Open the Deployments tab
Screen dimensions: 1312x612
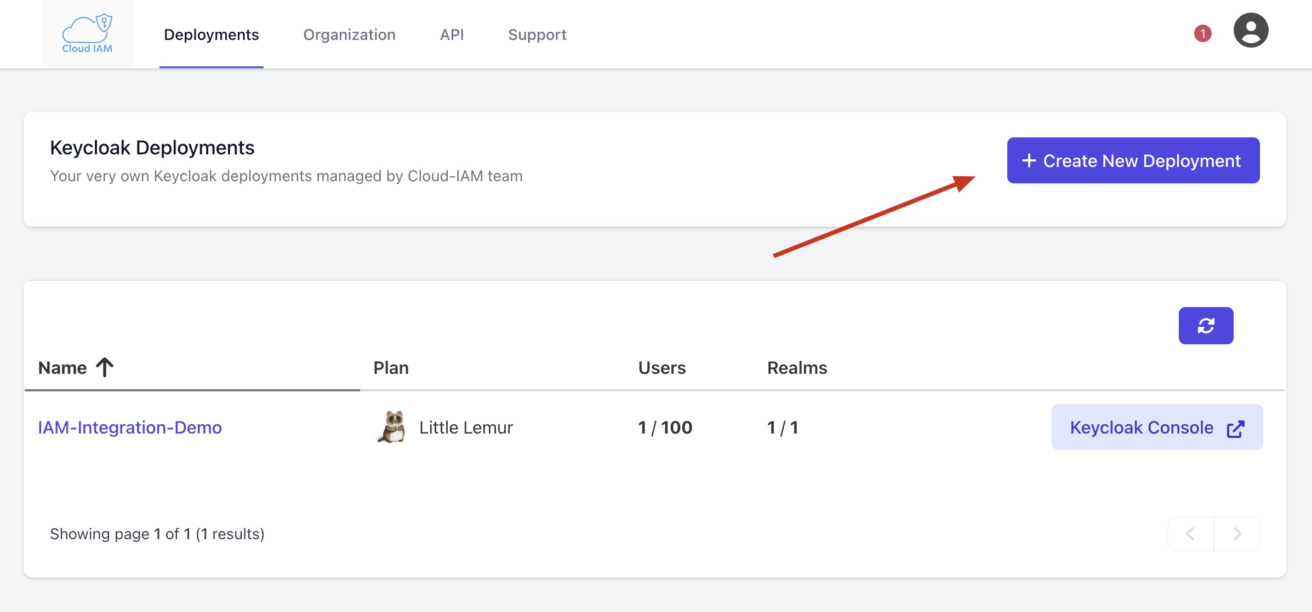coord(212,34)
